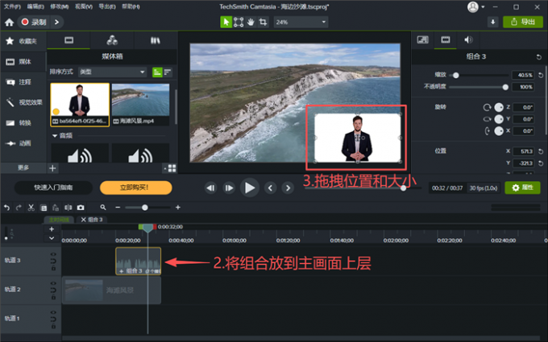The image size is (548, 342).
Task: Reset the position X value
Action: click(x=541, y=151)
